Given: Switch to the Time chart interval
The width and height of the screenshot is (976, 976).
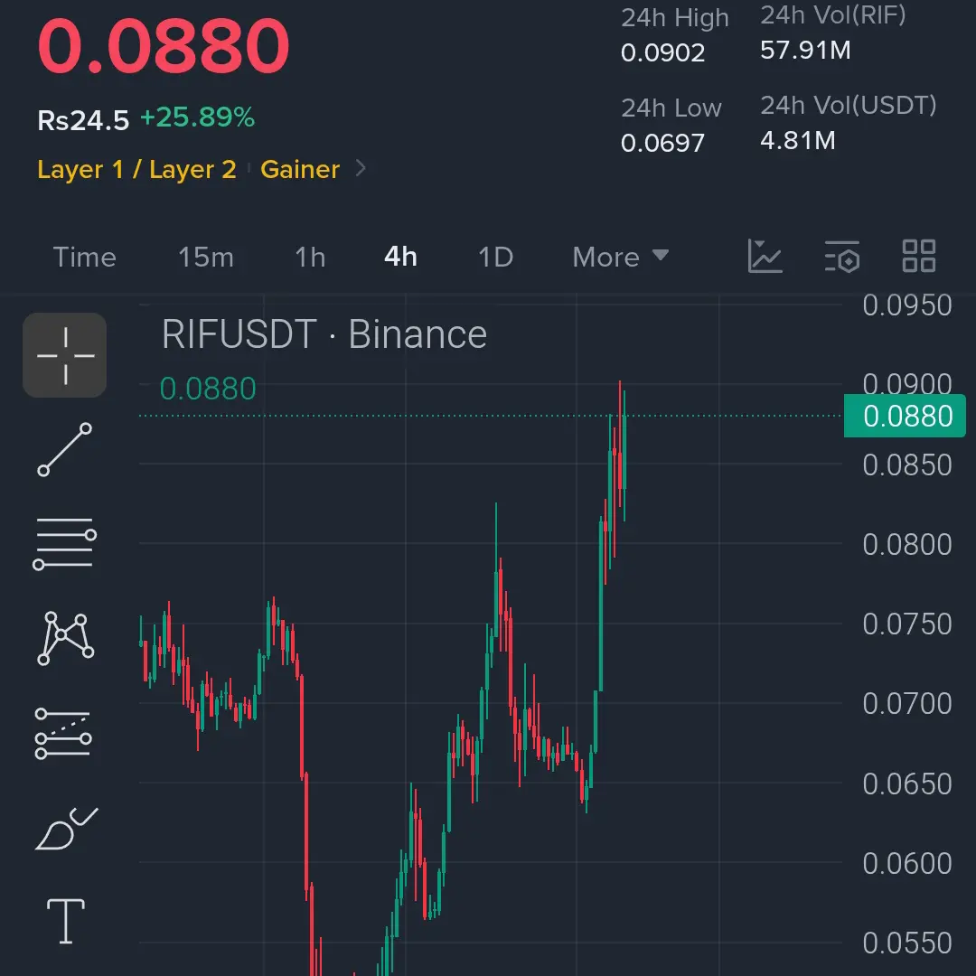Looking at the screenshot, I should click(x=85, y=257).
